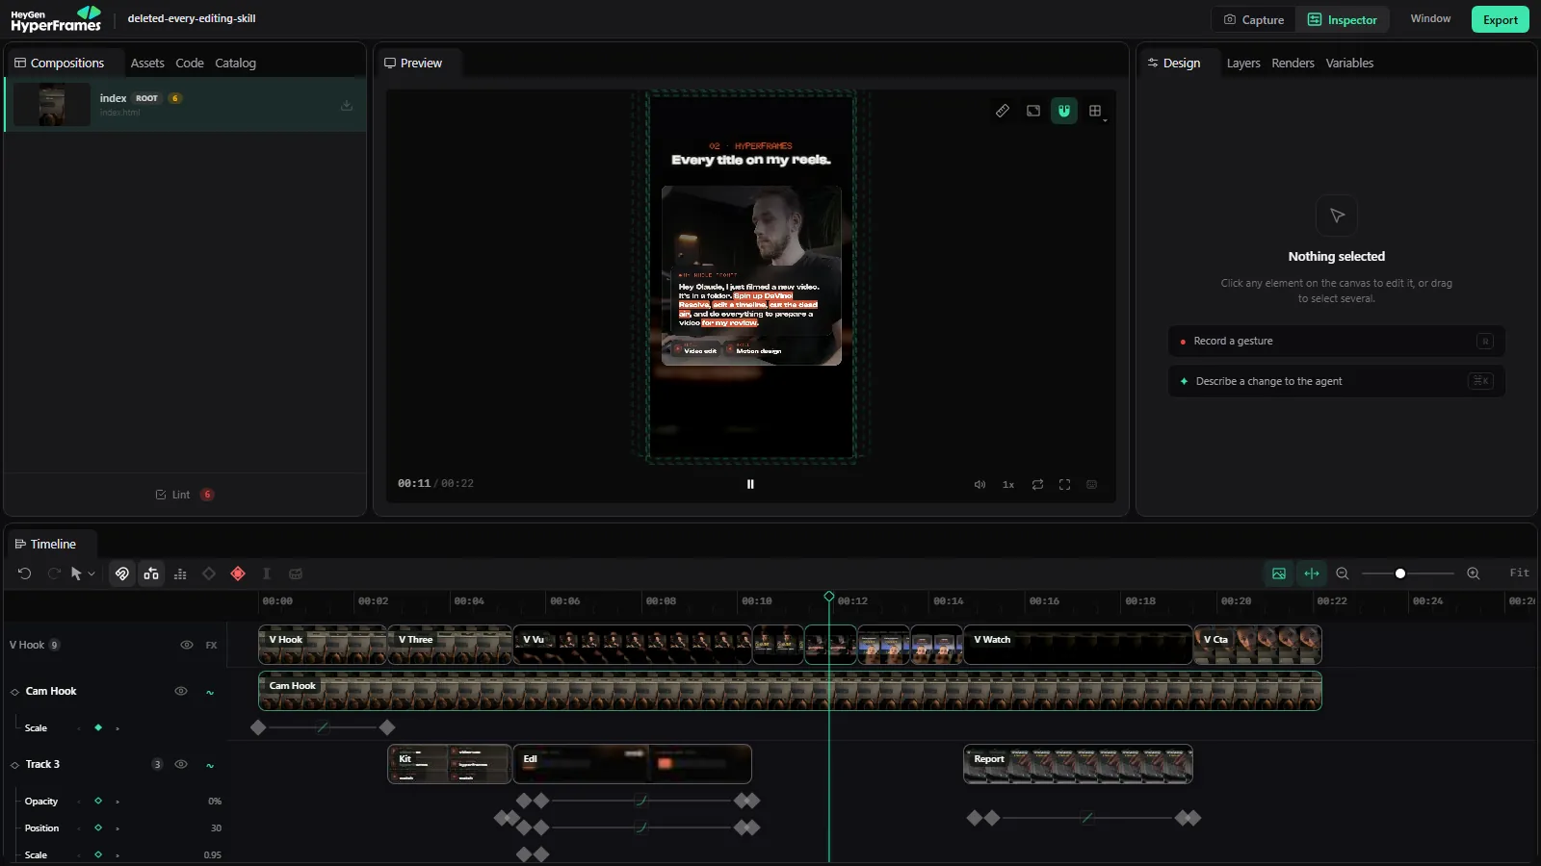Zoom in the timeline with the plus magnifier
This screenshot has width=1541, height=866.
pos(1474,573)
